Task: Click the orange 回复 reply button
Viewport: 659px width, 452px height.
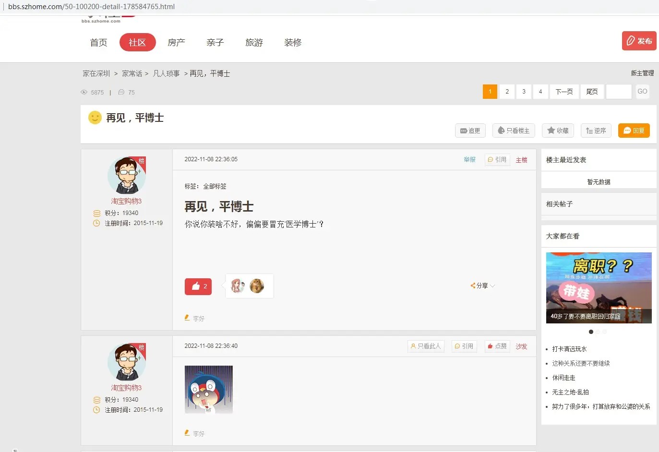Action: tap(634, 131)
